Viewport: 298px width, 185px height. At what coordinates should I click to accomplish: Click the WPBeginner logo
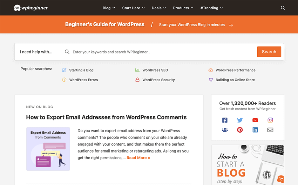coord(31,8)
